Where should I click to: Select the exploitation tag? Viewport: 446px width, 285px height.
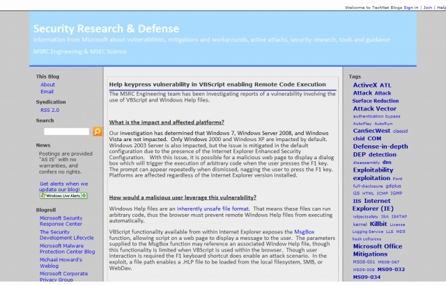[x=371, y=178]
